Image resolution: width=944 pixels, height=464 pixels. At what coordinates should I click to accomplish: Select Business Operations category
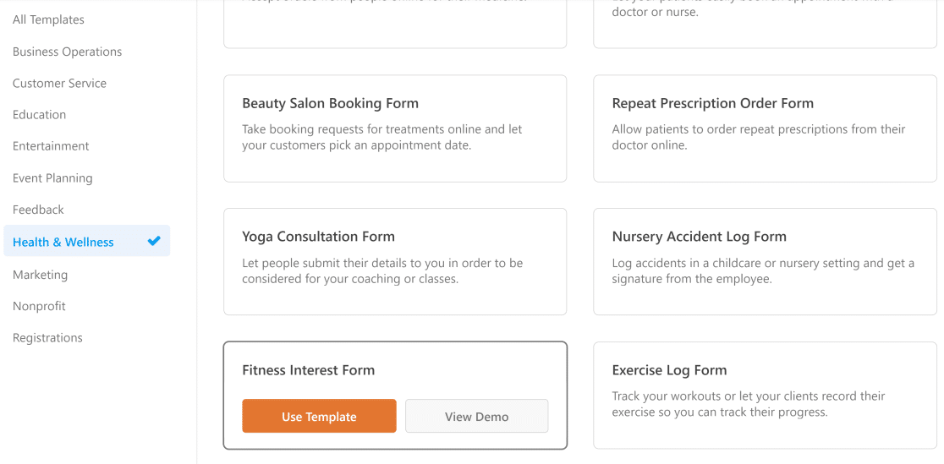click(68, 52)
